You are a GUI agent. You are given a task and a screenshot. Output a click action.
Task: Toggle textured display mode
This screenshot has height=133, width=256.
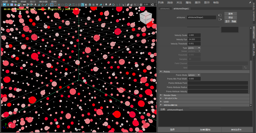pos(93,5)
